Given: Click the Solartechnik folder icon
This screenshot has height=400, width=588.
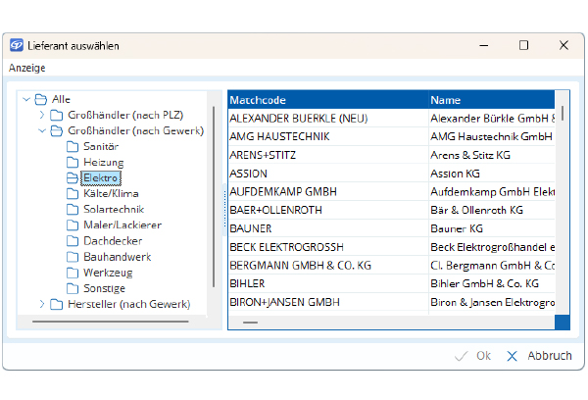Looking at the screenshot, I should pos(73,210).
